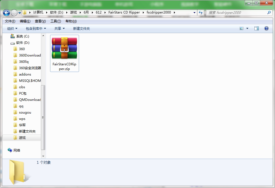This screenshot has height=188, width=275.
Task: Open the 360Download folder in the tree
Action: point(27,55)
